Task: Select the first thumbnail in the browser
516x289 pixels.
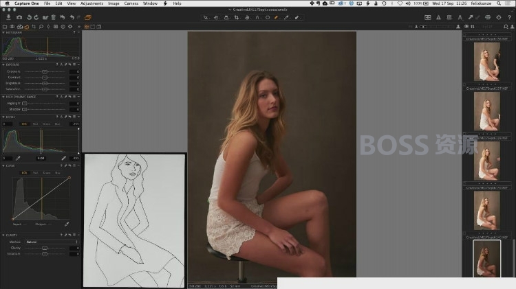Action: 486,61
